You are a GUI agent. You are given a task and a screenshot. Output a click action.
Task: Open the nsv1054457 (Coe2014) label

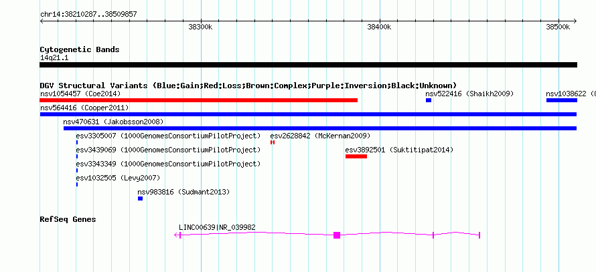80,94
